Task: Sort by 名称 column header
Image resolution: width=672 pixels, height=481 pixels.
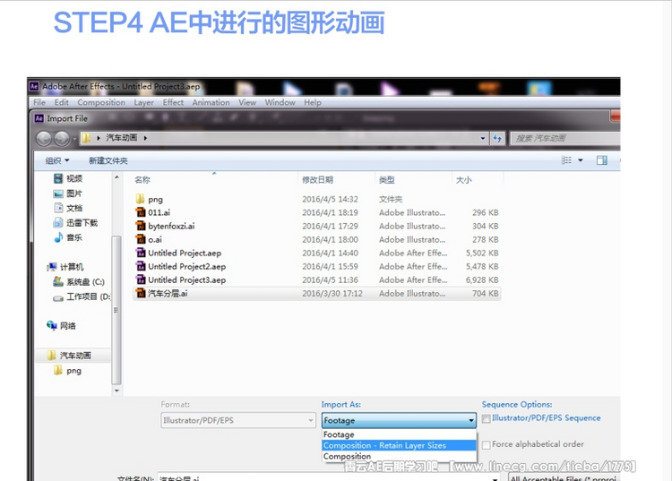Action: (x=142, y=180)
